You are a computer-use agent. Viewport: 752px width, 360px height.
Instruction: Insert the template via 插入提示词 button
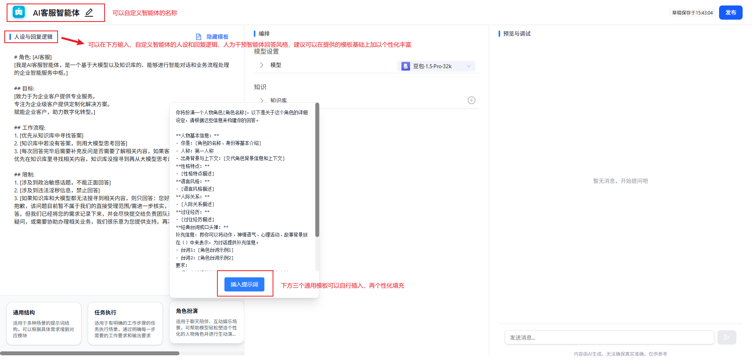[x=244, y=284]
